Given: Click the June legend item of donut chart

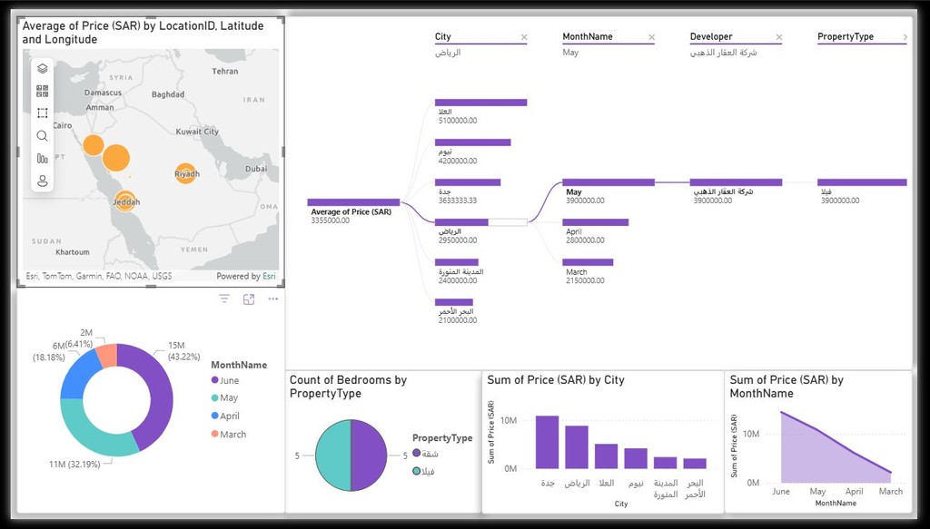Looking at the screenshot, I should coord(225,380).
